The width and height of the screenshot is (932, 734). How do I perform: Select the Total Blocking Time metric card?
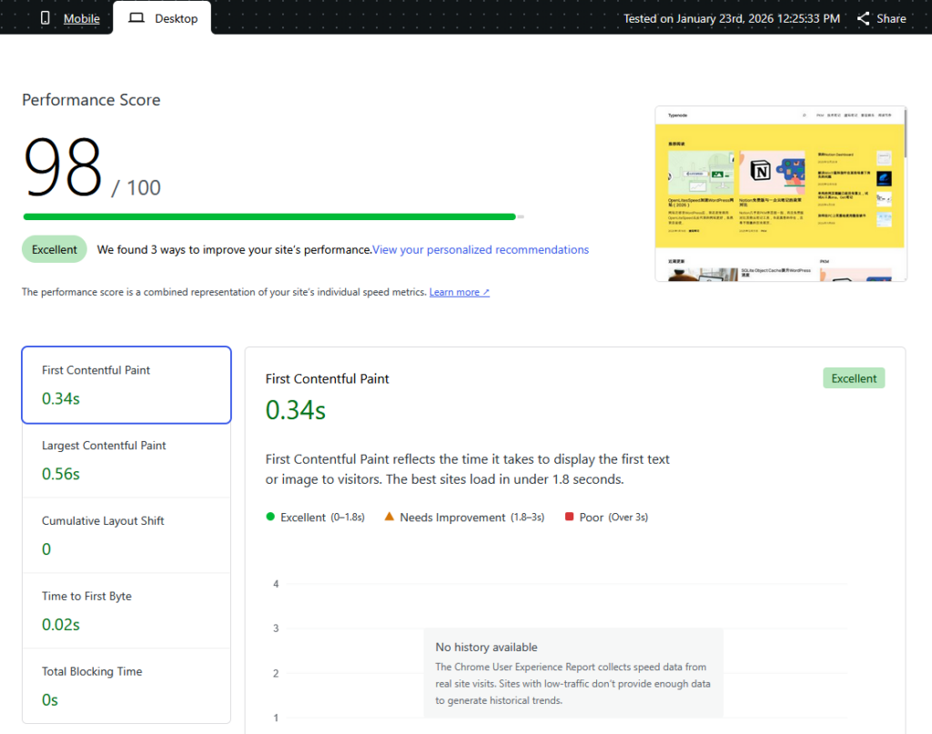point(127,686)
